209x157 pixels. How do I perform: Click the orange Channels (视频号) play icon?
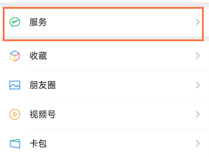[x=15, y=114]
